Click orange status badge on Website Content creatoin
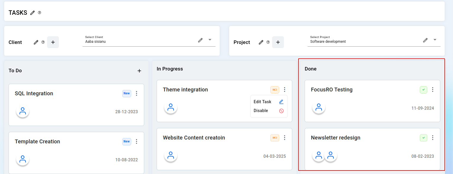The image size is (453, 174). [x=275, y=138]
